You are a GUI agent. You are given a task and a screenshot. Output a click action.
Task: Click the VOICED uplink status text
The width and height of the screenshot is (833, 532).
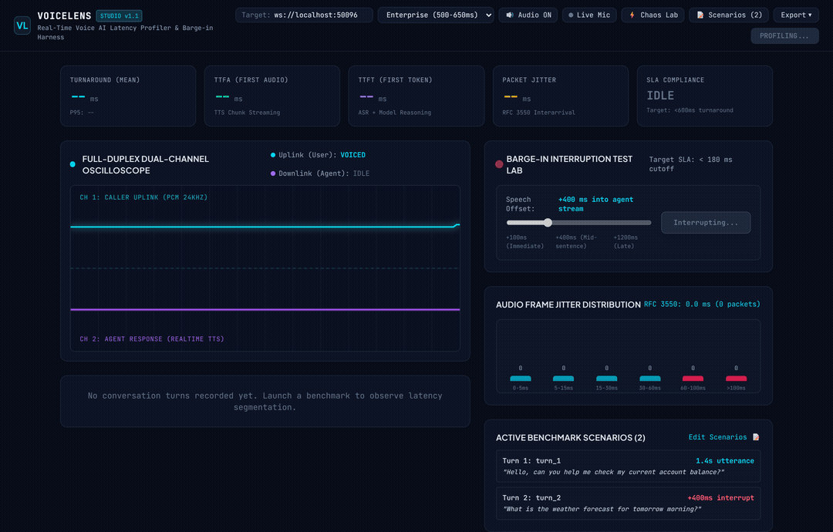(352, 155)
